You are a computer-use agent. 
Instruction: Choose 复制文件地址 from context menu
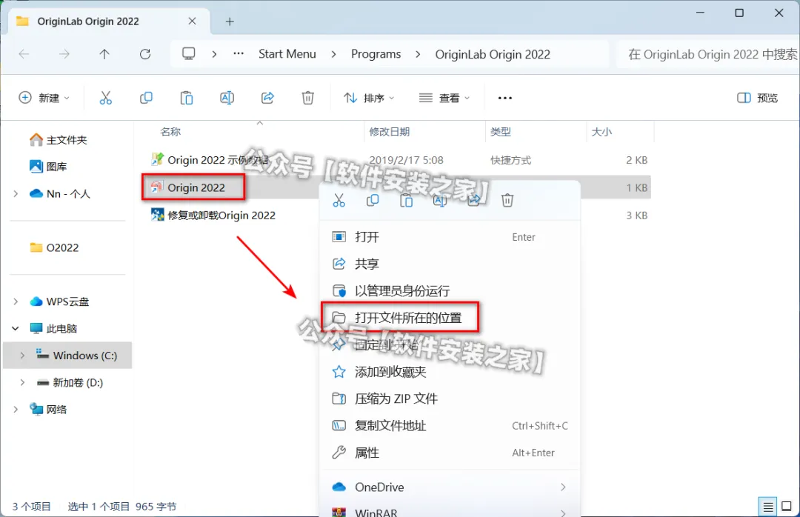[450, 426]
